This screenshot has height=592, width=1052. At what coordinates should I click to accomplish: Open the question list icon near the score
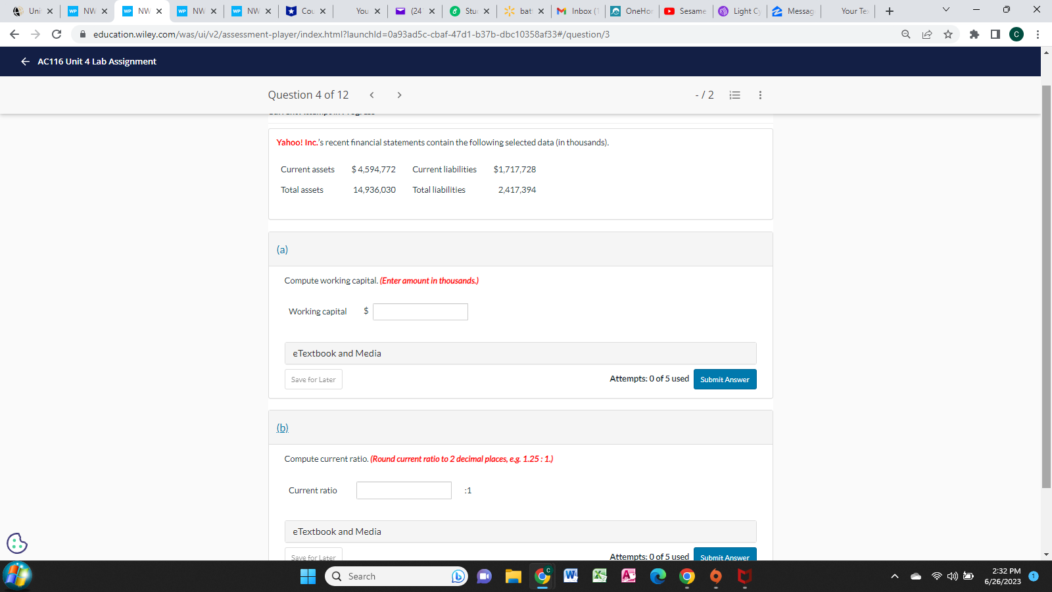[x=734, y=95]
